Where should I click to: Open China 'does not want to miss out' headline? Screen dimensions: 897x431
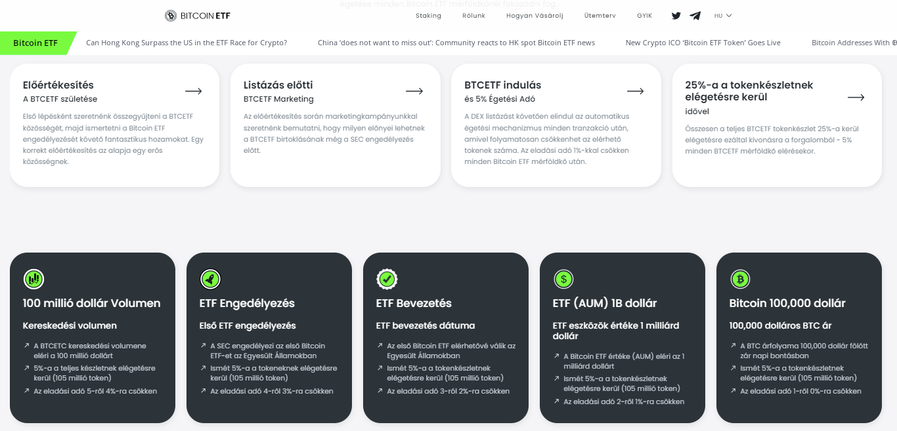pyautogui.click(x=456, y=43)
